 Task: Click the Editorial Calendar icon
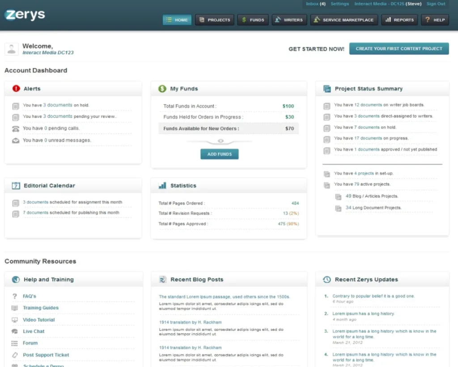16,186
